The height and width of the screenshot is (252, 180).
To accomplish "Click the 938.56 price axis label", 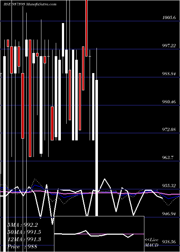I will (x=169, y=242).
